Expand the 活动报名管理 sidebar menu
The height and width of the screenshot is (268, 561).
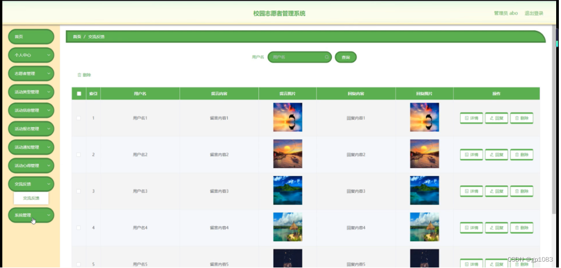pos(31,129)
